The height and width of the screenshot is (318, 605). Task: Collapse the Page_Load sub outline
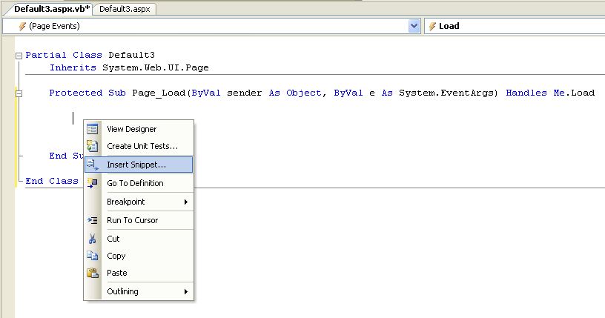click(19, 93)
